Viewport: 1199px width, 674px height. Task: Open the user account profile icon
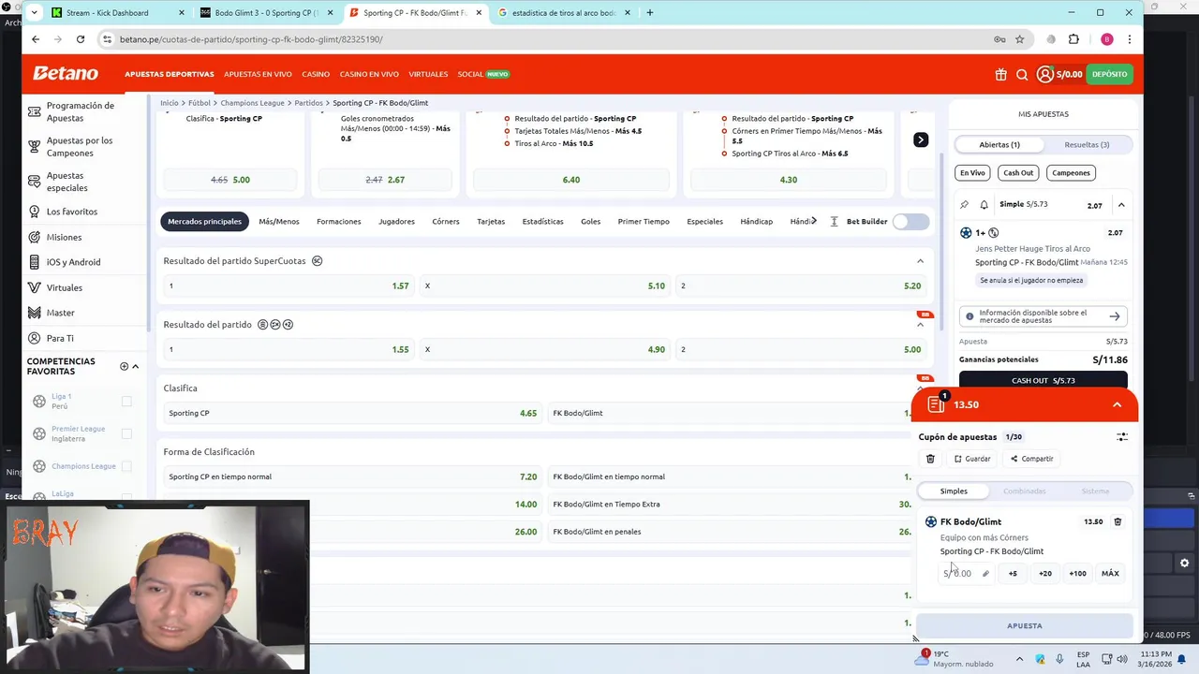click(1045, 74)
